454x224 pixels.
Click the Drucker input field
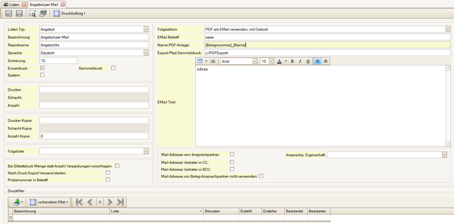click(x=94, y=90)
